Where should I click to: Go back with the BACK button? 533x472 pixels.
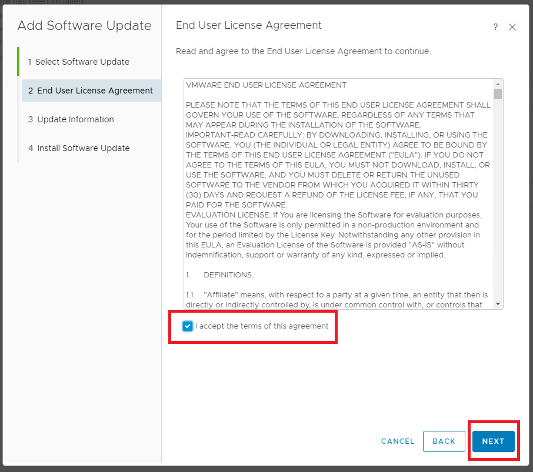tap(444, 441)
